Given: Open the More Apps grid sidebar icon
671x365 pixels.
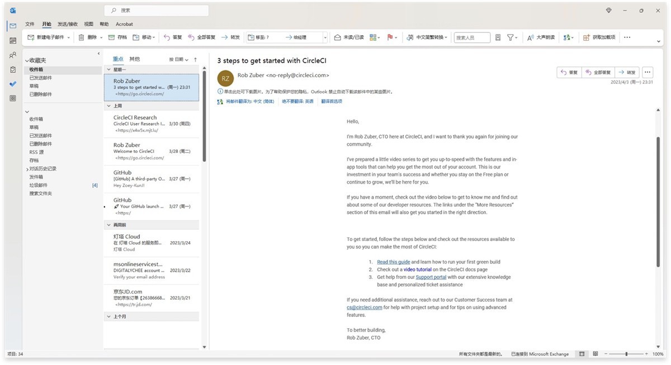Looking at the screenshot, I should (12, 98).
